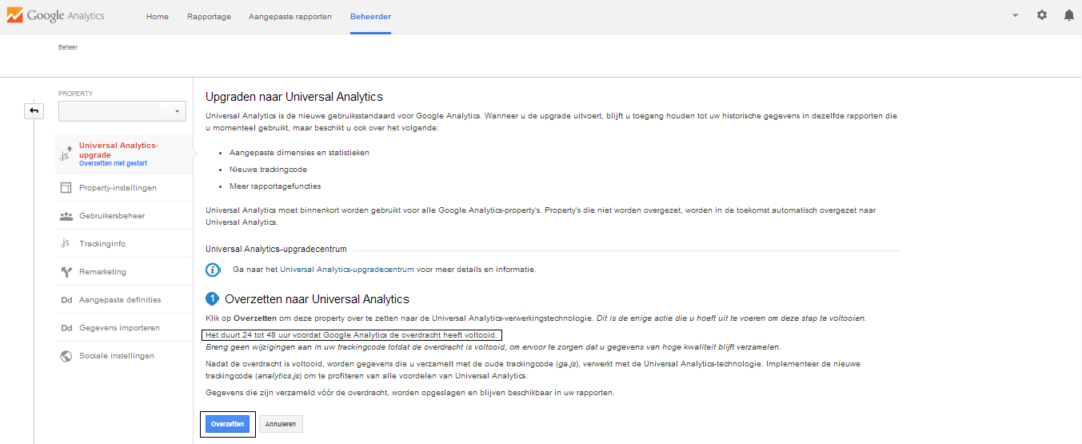Click the Property-instellingen window icon
This screenshot has width=1082, height=444.
tap(66, 188)
